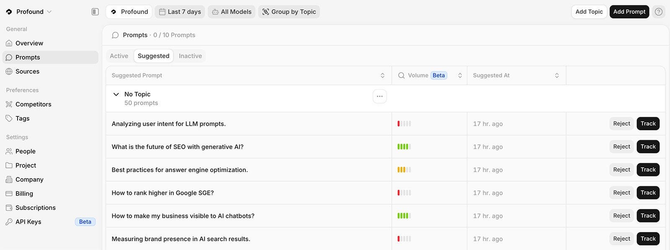Click '0 / 10 Prompts' counter text
This screenshot has height=250, width=670.
tap(174, 35)
